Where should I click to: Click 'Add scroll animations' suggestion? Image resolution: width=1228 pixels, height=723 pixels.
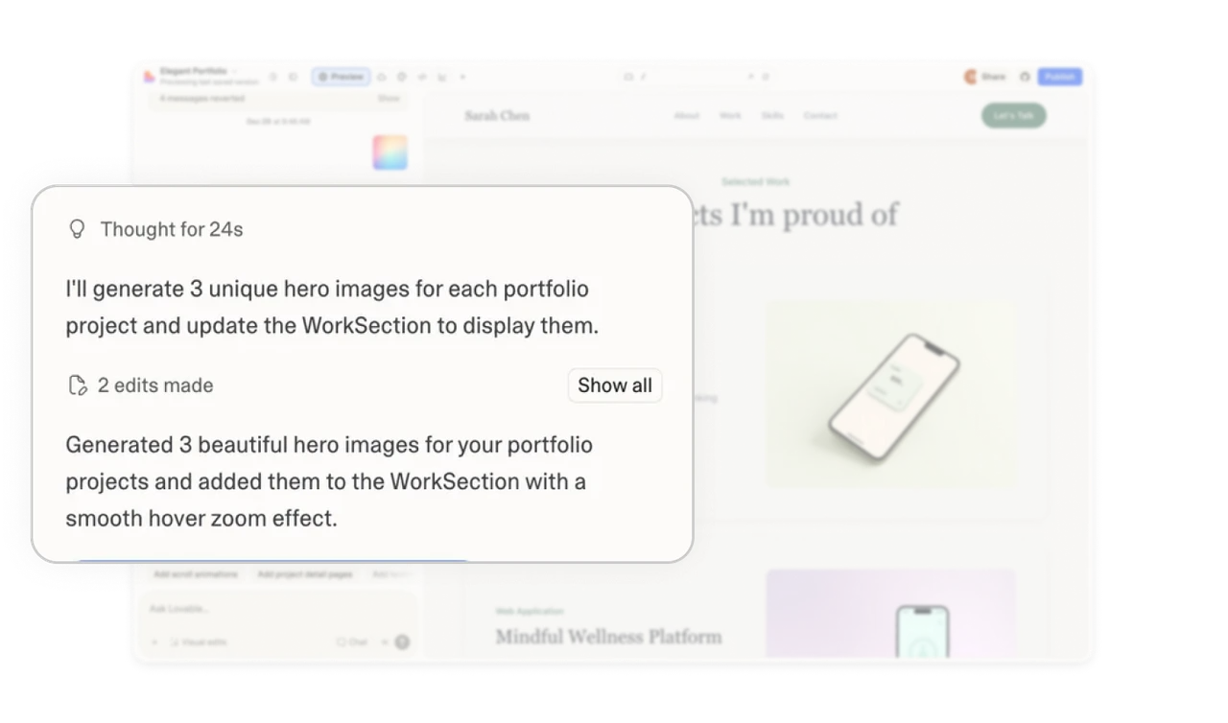pyautogui.click(x=196, y=574)
